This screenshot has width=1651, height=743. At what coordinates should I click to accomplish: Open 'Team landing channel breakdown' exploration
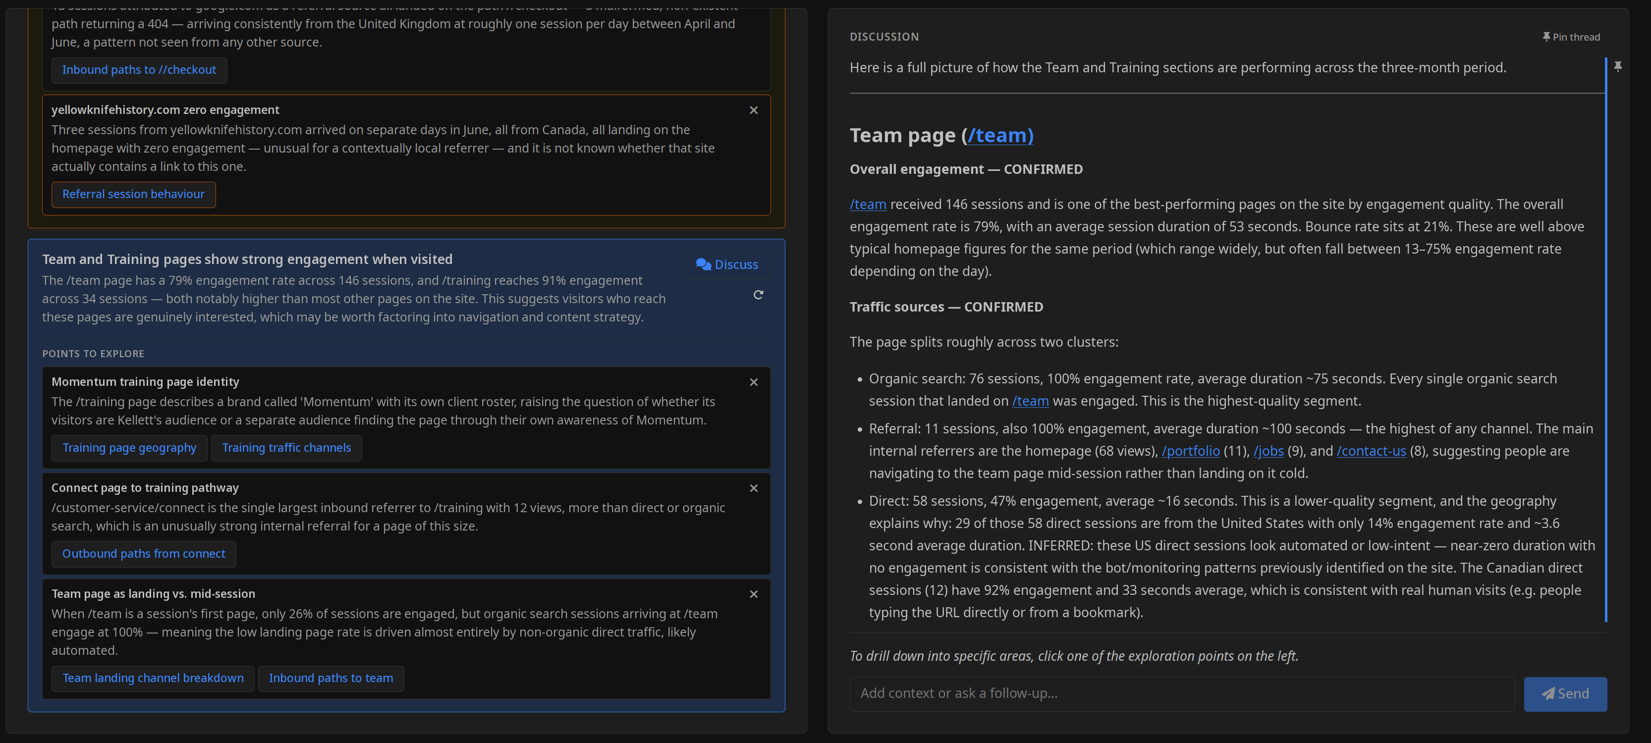coord(153,678)
